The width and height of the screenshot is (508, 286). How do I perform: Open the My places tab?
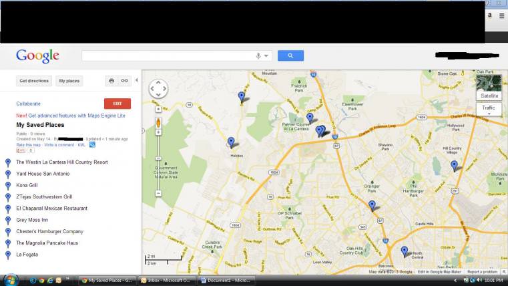(69, 81)
